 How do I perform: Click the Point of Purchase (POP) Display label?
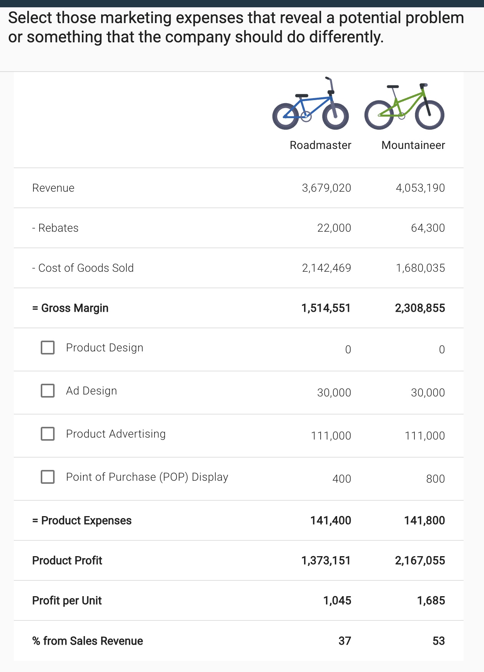[147, 477]
